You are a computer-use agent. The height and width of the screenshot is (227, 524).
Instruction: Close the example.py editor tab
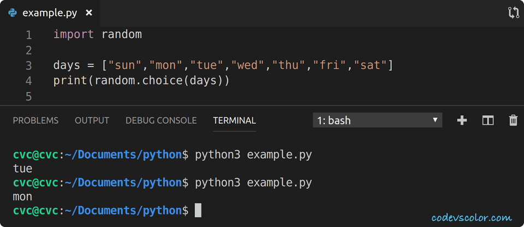click(x=89, y=13)
